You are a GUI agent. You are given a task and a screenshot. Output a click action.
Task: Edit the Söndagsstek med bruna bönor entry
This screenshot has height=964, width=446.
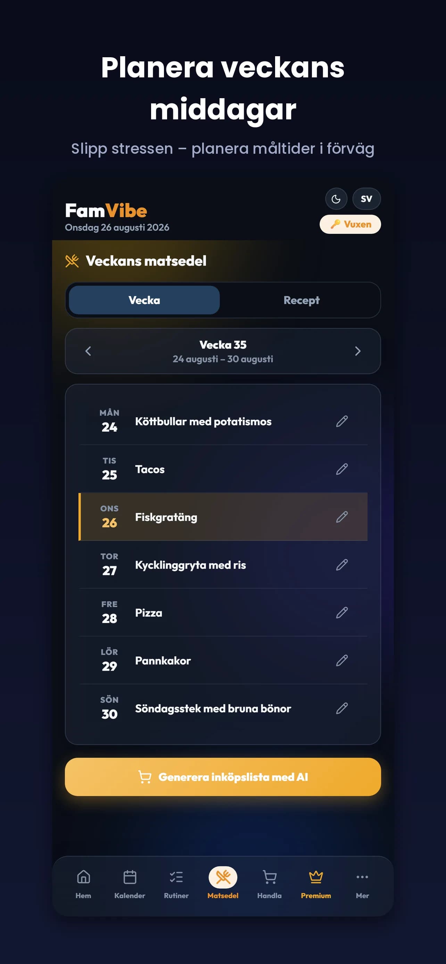pyautogui.click(x=342, y=708)
